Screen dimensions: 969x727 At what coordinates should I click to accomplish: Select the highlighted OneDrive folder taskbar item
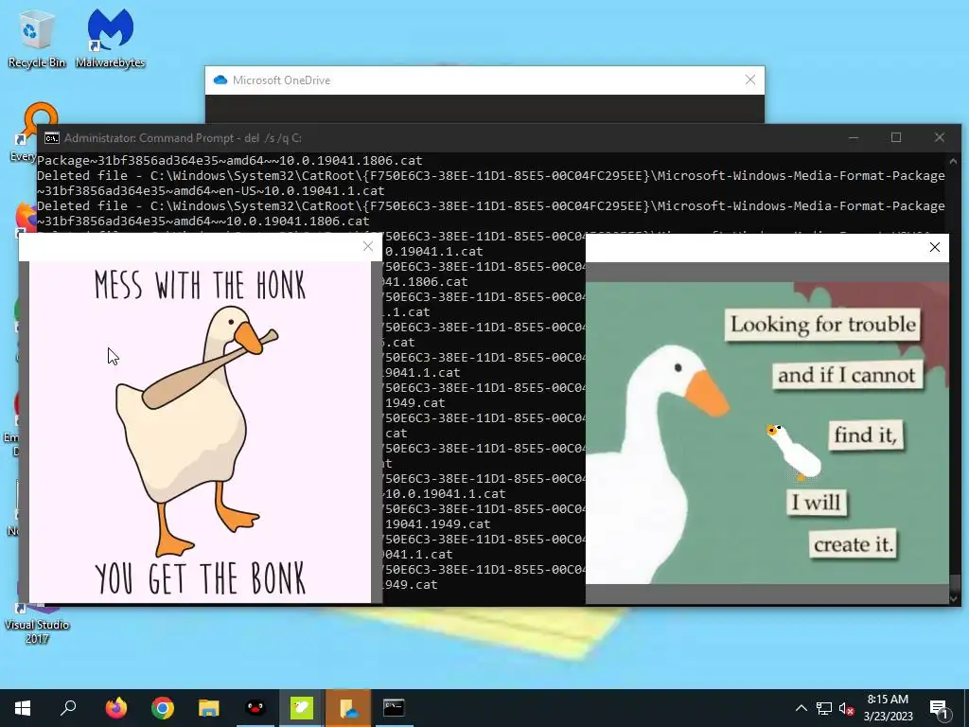(348, 708)
